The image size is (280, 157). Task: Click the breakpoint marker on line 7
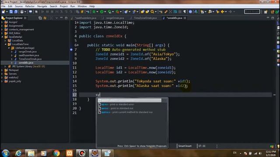[x=71, y=50]
